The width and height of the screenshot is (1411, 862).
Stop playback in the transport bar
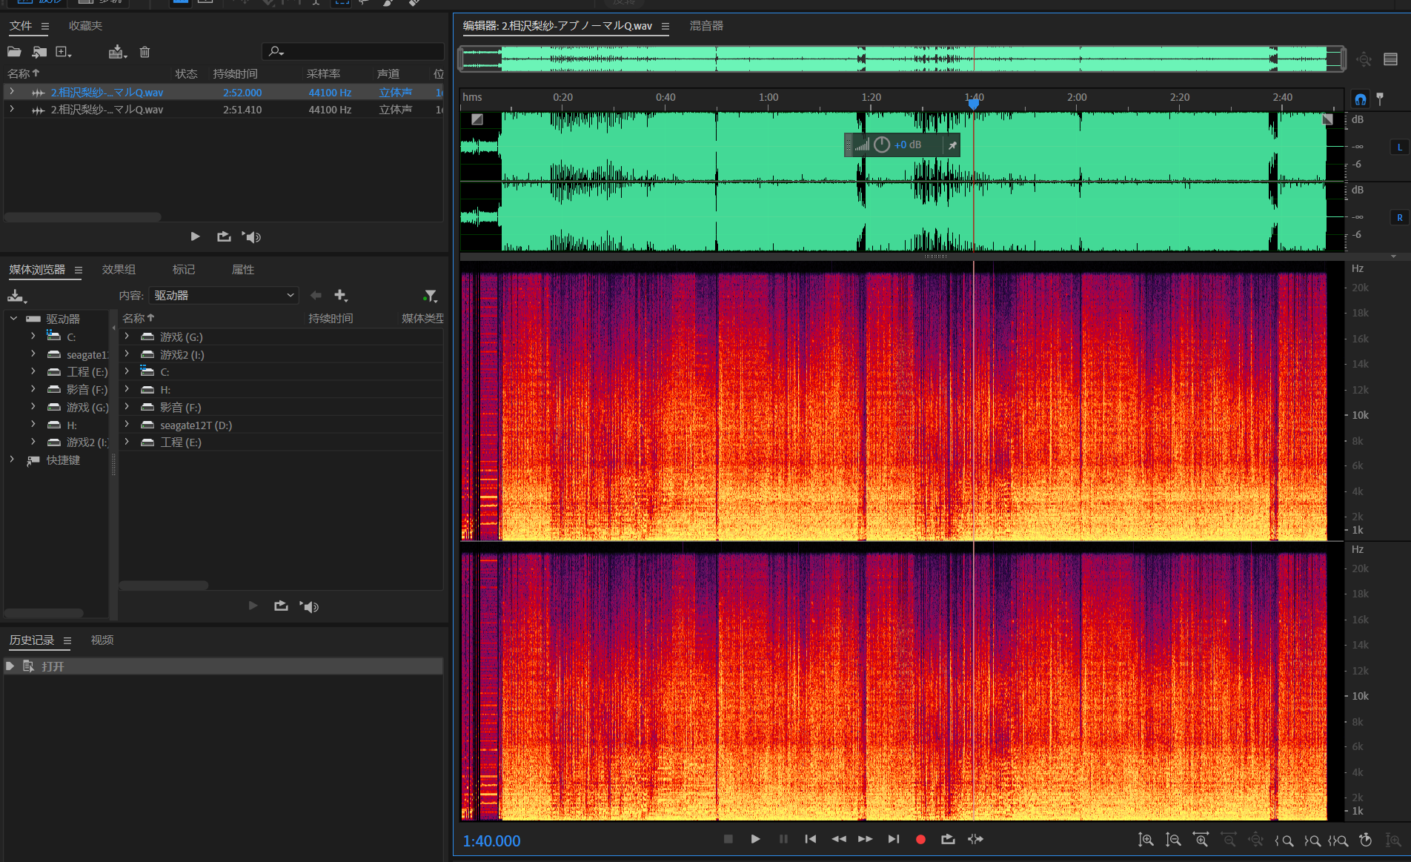click(728, 839)
